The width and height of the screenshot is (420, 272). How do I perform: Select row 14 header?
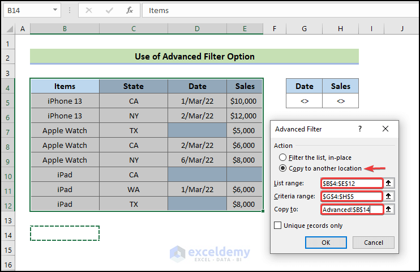tap(8, 235)
